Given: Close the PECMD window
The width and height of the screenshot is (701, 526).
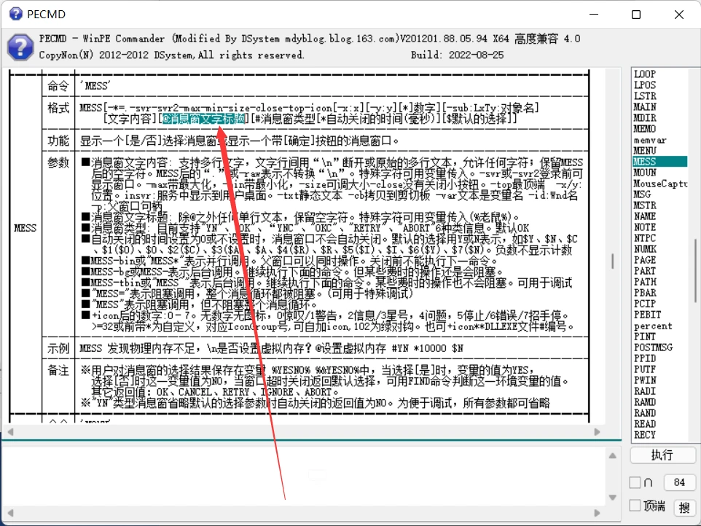Looking at the screenshot, I should 678,15.
